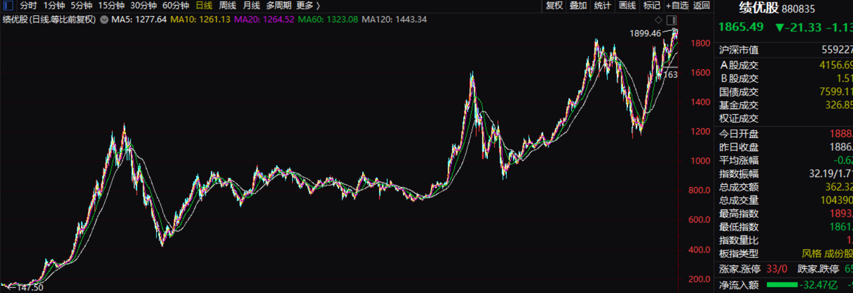Select the 5分钟 period
Screen dimensions: 853x293
point(81,6)
